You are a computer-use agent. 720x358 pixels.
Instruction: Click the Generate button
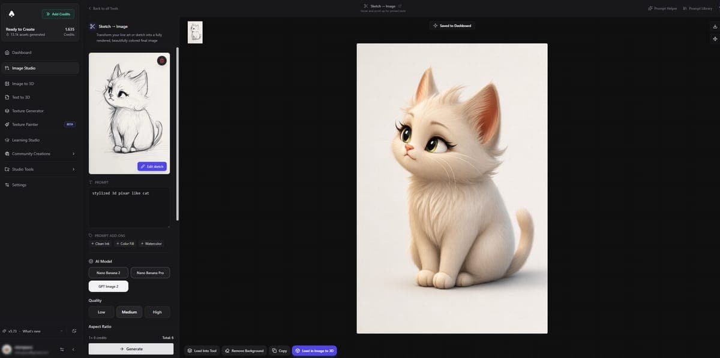tap(131, 348)
